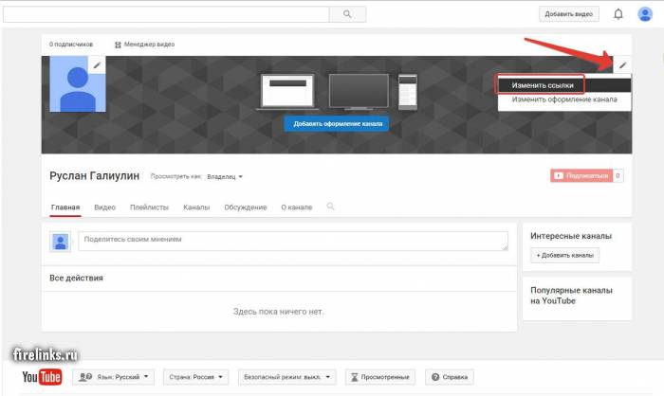Viewport: 664px width, 396px height.
Task: Click the search magnifier button
Action: click(347, 14)
